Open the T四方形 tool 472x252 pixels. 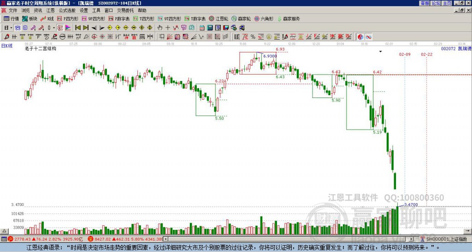[x=144, y=18]
